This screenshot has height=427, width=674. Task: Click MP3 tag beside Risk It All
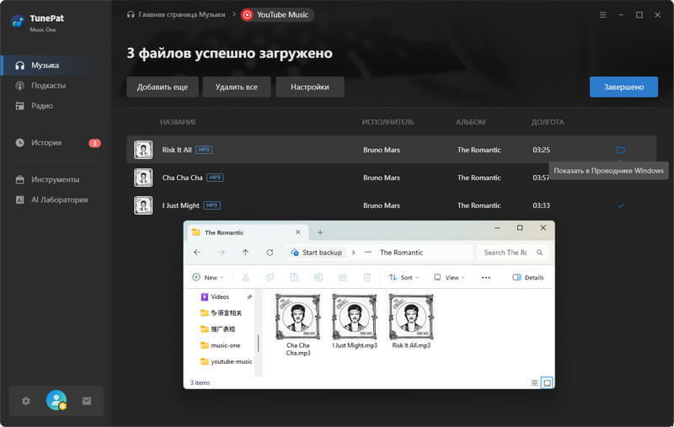(x=204, y=150)
